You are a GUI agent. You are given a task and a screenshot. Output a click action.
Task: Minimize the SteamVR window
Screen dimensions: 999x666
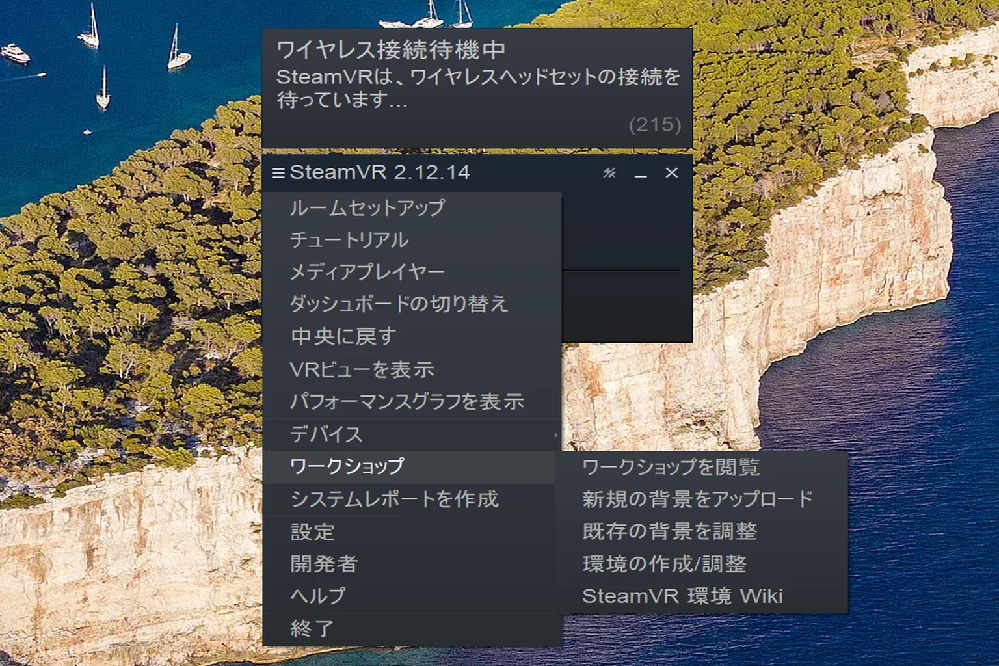tap(641, 174)
